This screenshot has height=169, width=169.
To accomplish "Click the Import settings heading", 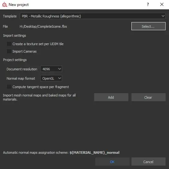I will click(x=15, y=35).
